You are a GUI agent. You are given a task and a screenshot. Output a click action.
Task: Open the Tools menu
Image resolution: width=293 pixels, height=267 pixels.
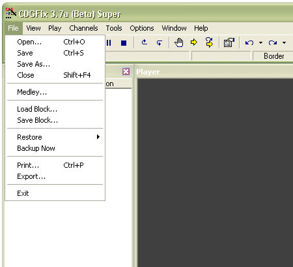coord(114,28)
